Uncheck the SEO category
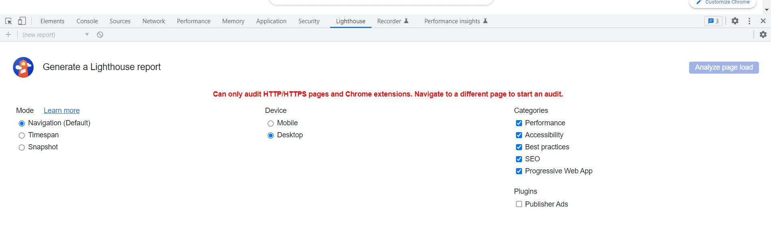 pos(519,159)
